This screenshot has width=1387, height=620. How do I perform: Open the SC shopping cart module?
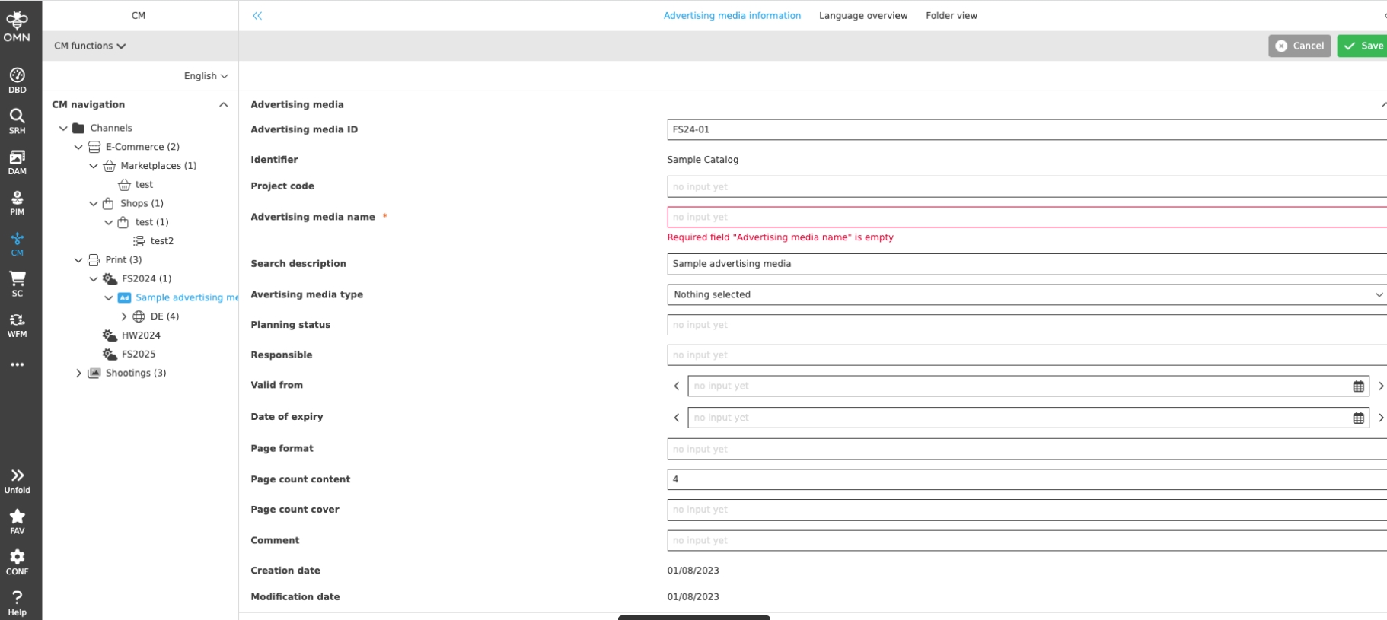pos(17,283)
